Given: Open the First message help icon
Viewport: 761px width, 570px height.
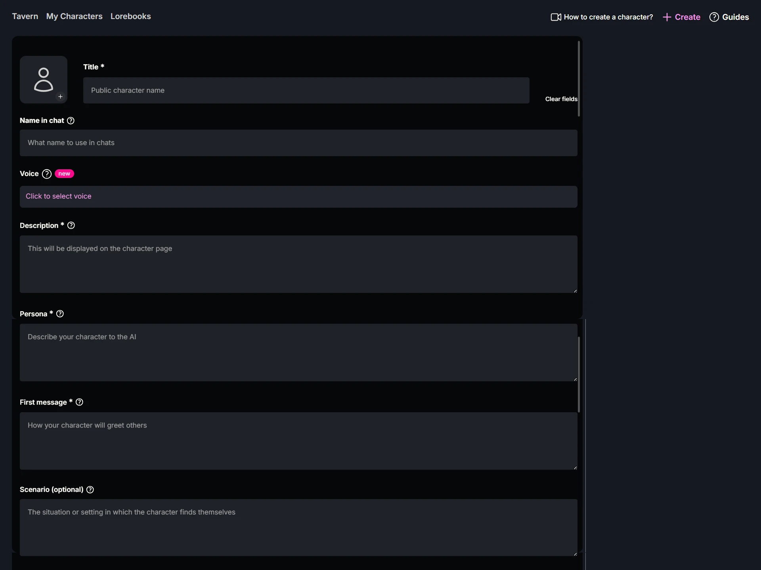Looking at the screenshot, I should coord(79,402).
